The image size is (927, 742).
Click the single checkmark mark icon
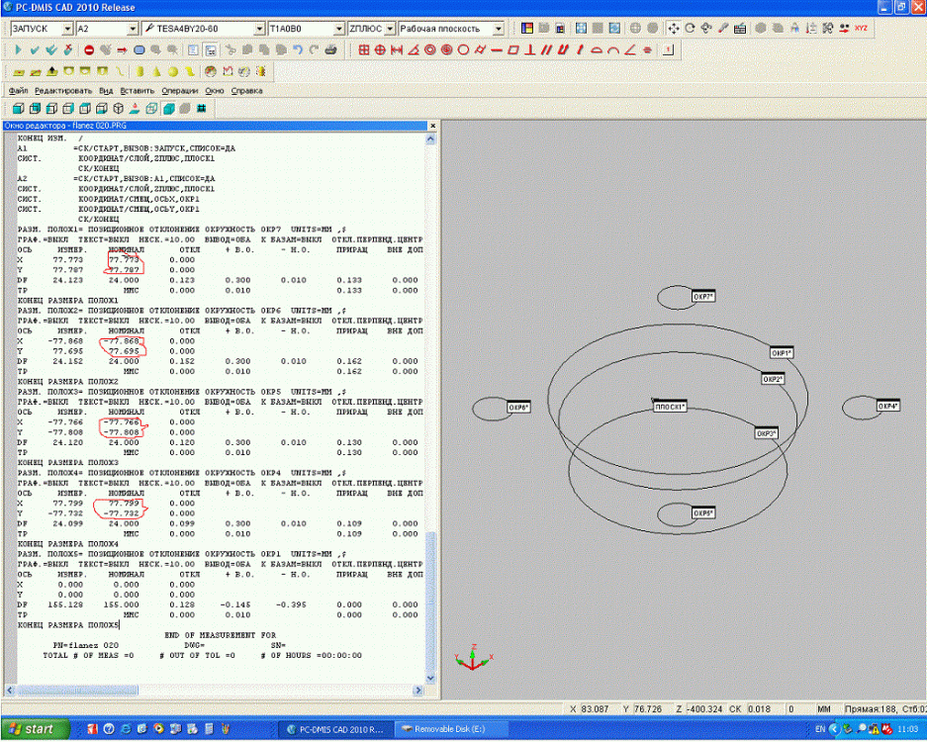click(35, 50)
